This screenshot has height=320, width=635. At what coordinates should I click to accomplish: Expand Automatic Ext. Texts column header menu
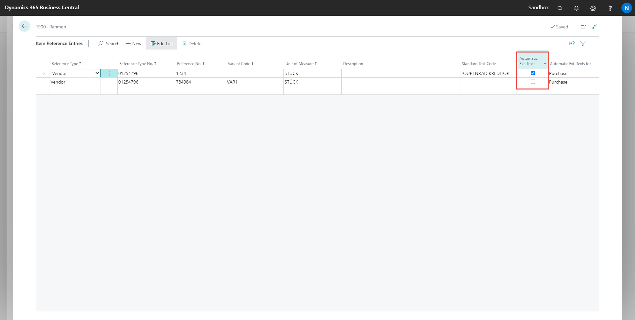click(x=545, y=64)
